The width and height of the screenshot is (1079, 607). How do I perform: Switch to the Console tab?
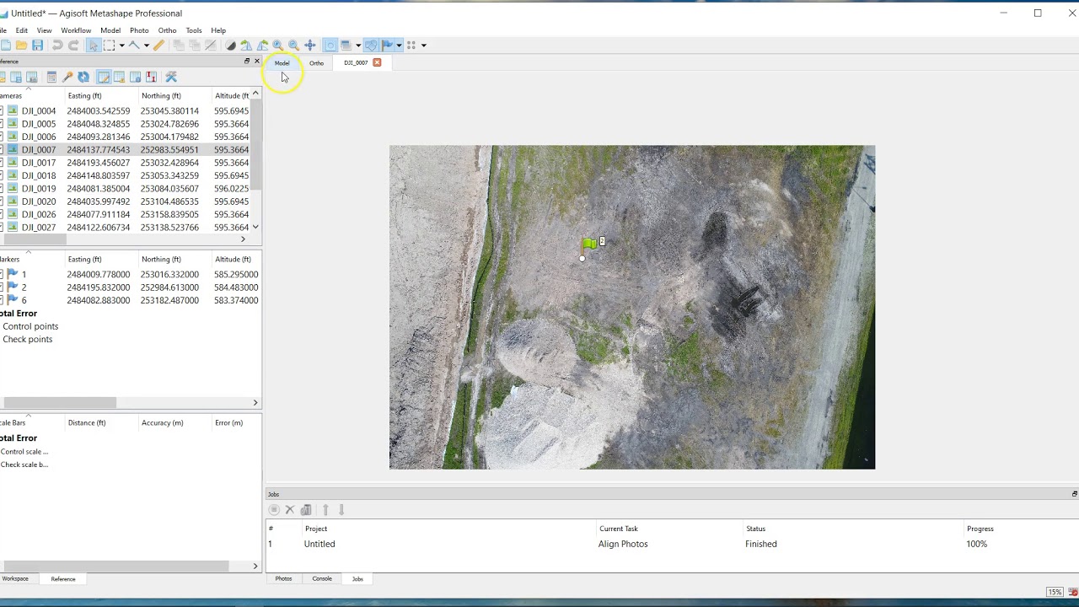(322, 579)
